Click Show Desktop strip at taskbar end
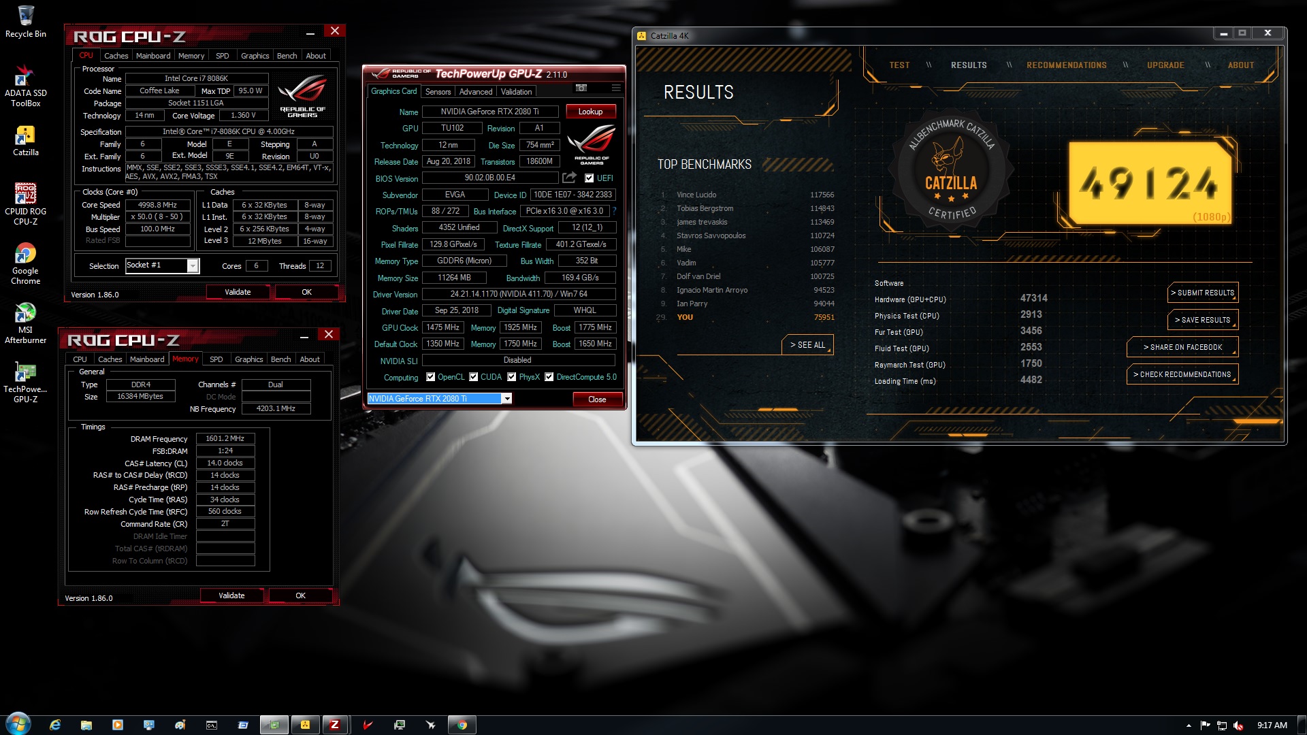This screenshot has width=1307, height=735. point(1302,725)
